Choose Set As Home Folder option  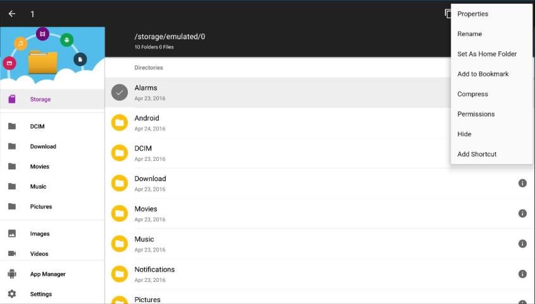[487, 54]
